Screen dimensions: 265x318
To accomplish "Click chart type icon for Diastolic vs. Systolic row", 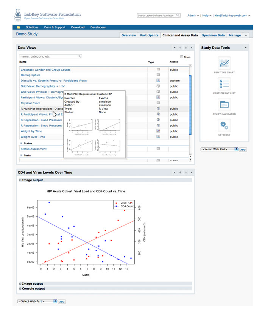I will pos(158,80).
